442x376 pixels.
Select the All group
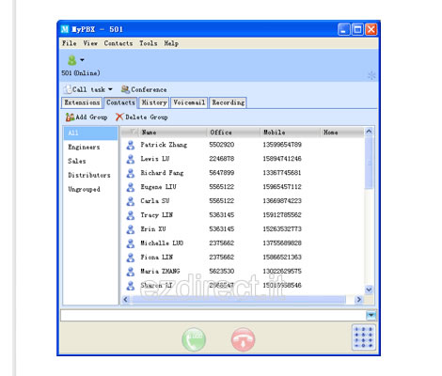[x=90, y=133]
